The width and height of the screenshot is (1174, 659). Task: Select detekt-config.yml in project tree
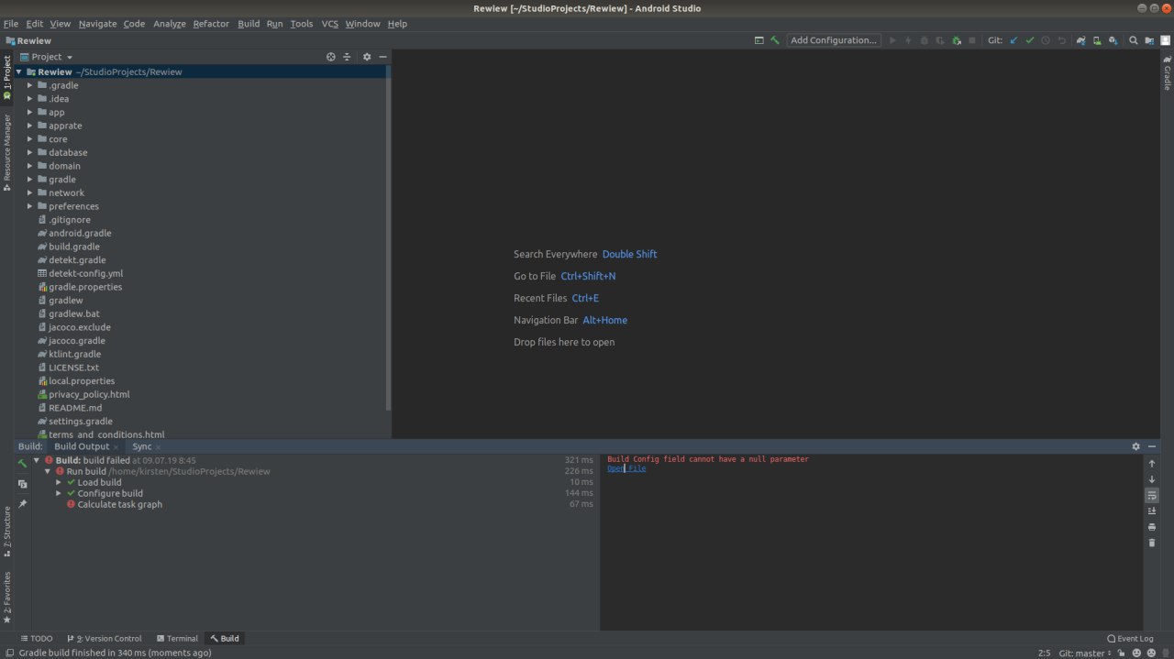[x=85, y=273]
